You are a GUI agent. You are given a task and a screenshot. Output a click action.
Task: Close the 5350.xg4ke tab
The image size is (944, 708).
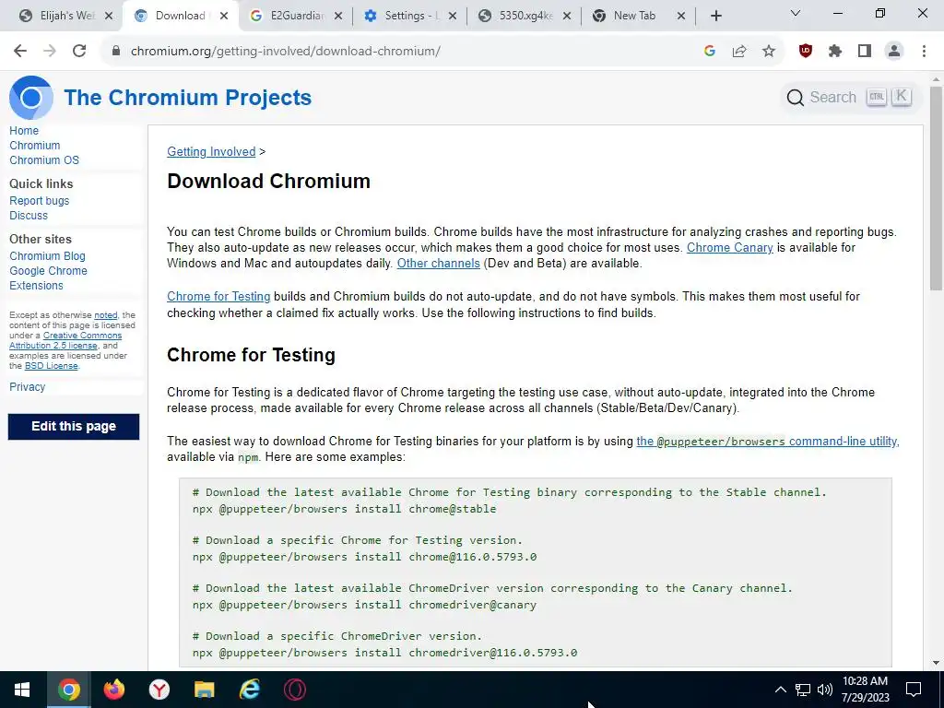click(x=567, y=17)
